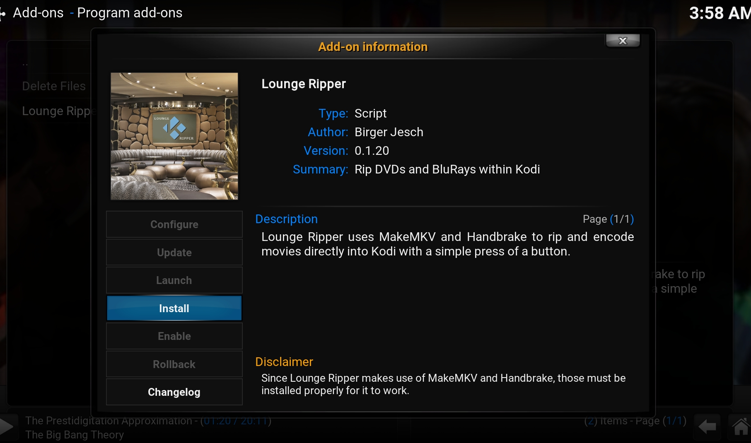Screen dimensions: 751x443
Task: Go home using the house icon
Action: point(741,426)
